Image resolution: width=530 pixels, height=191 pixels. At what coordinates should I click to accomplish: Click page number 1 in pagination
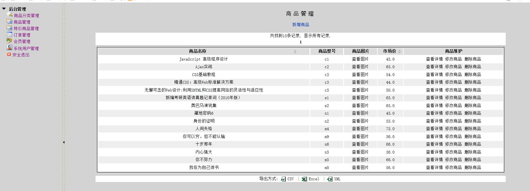300,42
